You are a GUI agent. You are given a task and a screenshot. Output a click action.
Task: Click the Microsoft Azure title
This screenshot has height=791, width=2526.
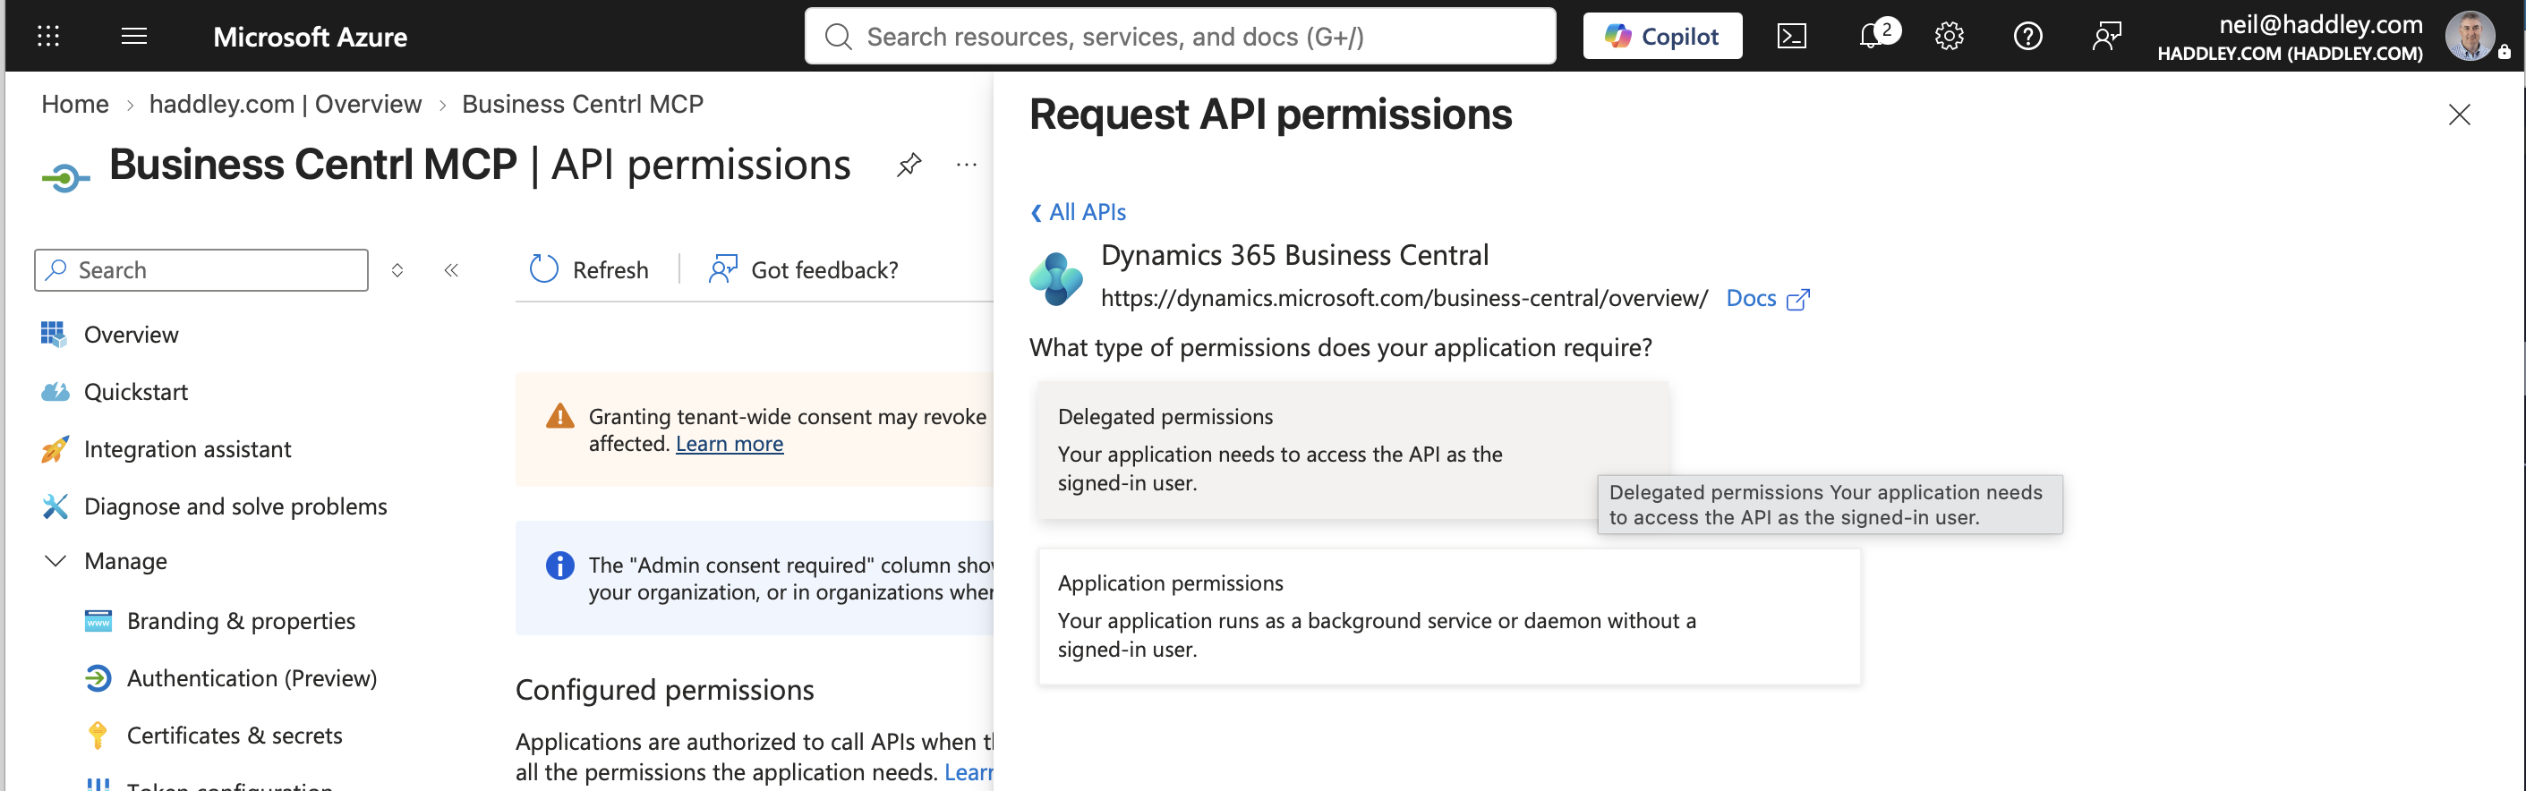[x=310, y=37]
